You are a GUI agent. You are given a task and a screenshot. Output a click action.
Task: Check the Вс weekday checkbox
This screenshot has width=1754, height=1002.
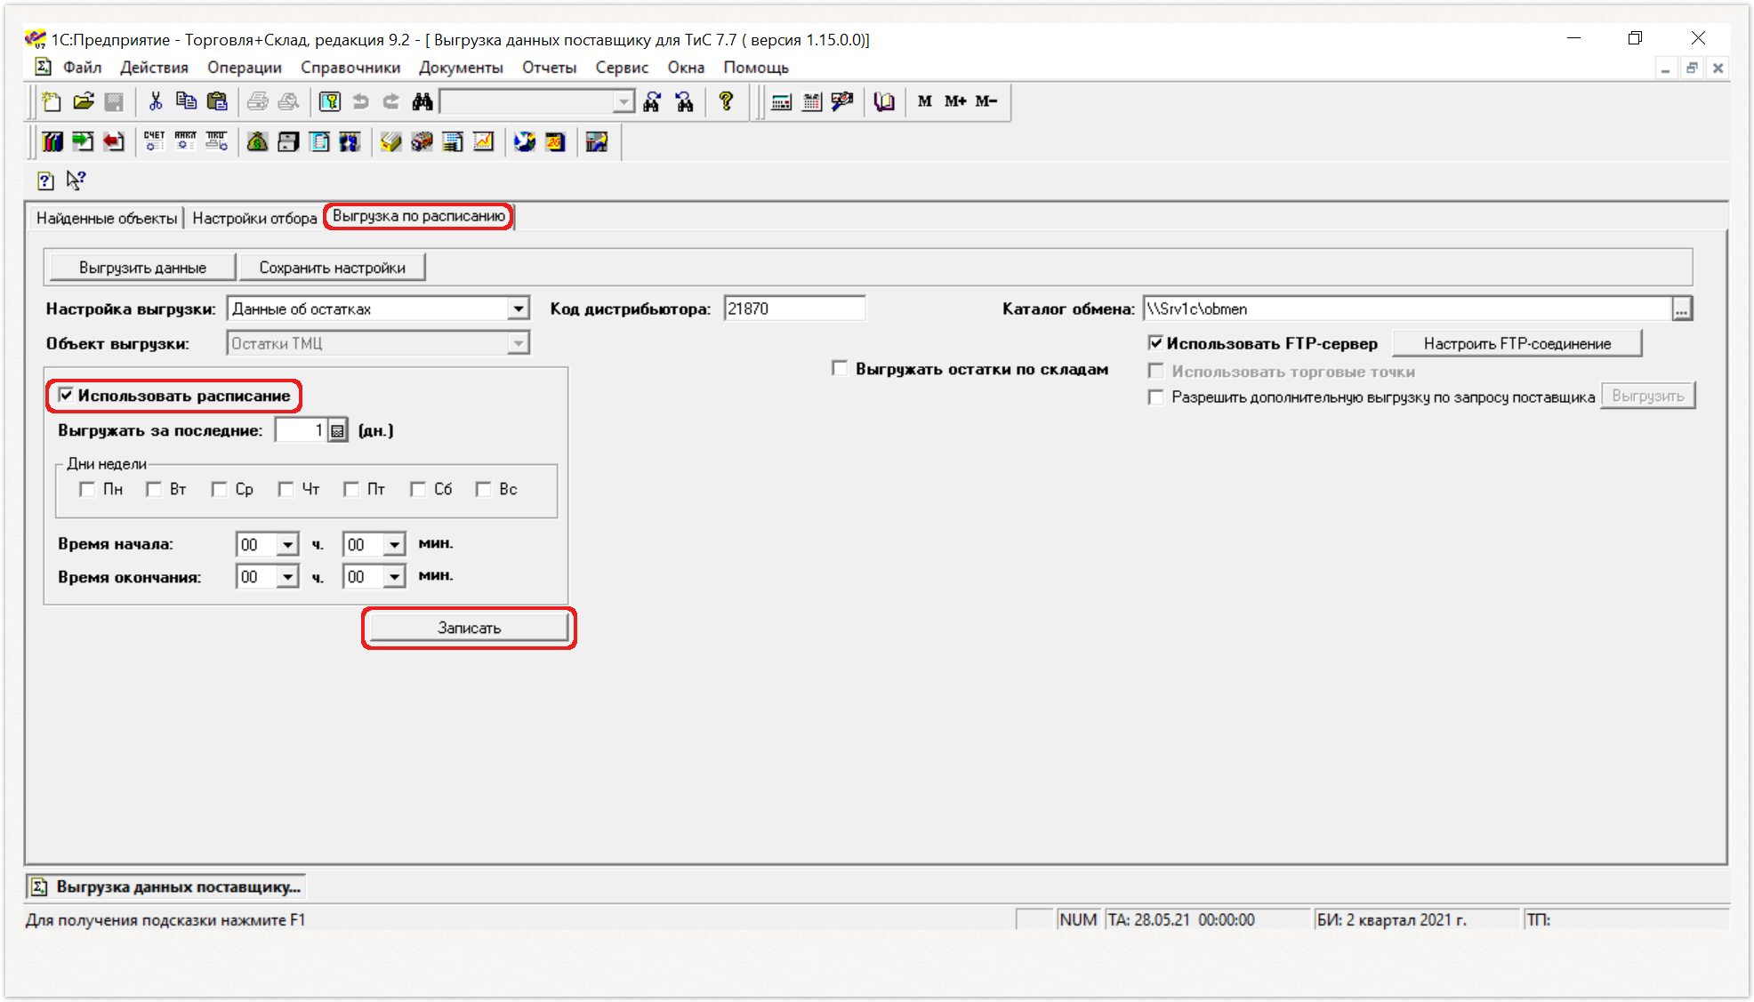[483, 489]
